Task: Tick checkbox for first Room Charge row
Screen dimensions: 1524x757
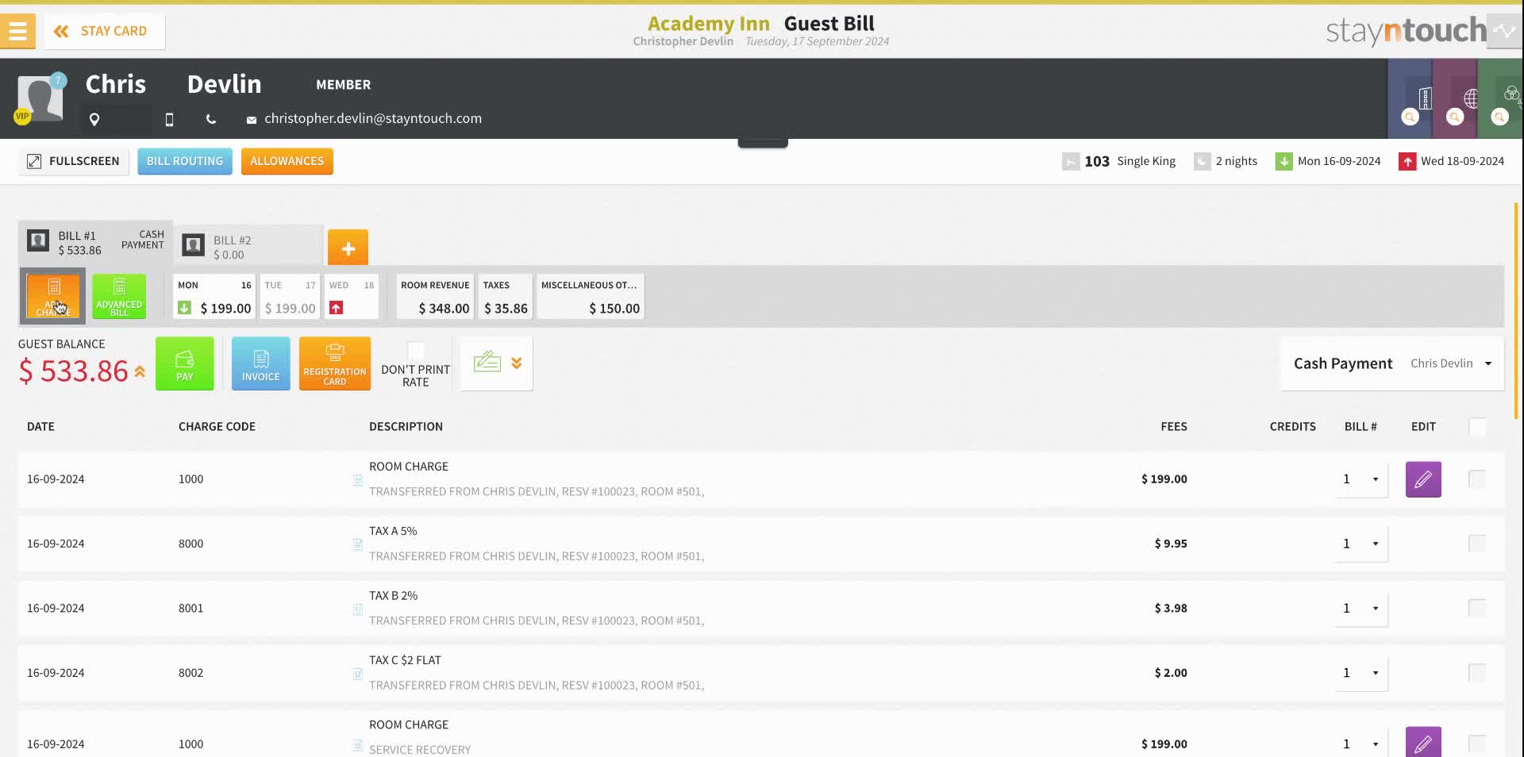Action: tap(1477, 479)
